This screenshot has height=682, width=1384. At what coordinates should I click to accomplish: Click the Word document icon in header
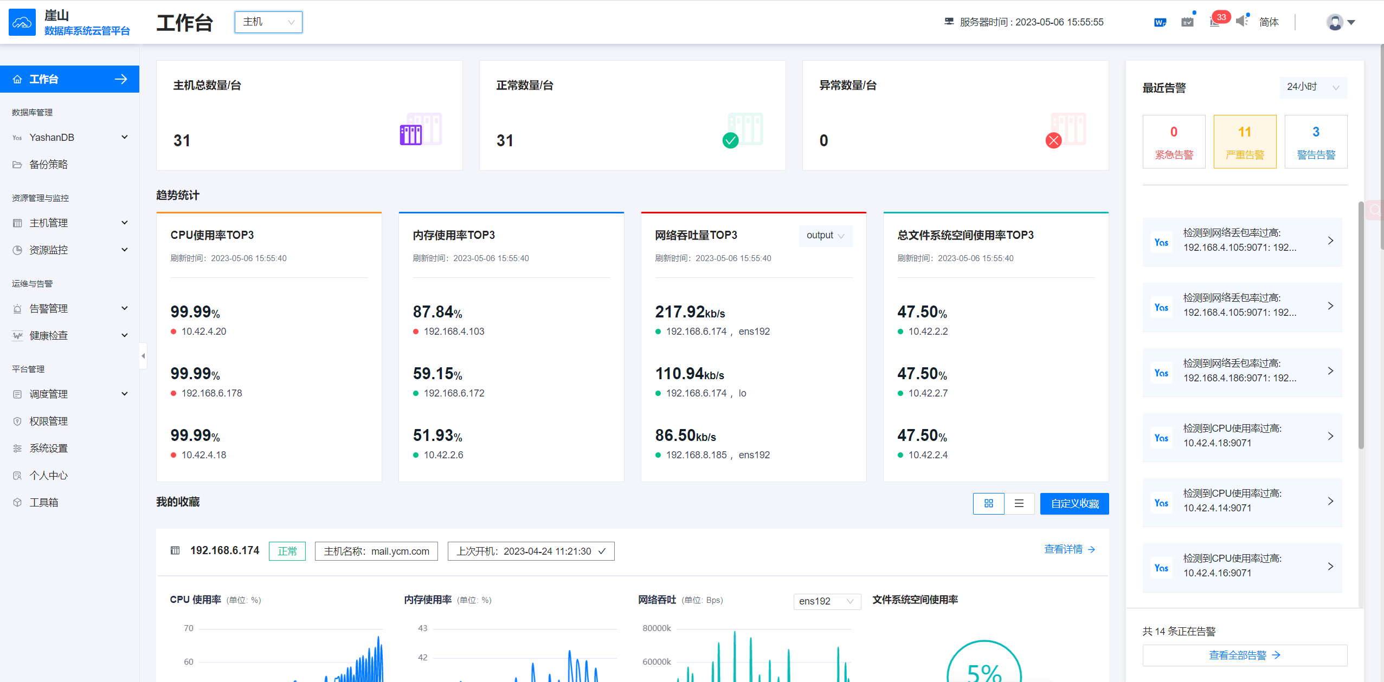(1160, 22)
